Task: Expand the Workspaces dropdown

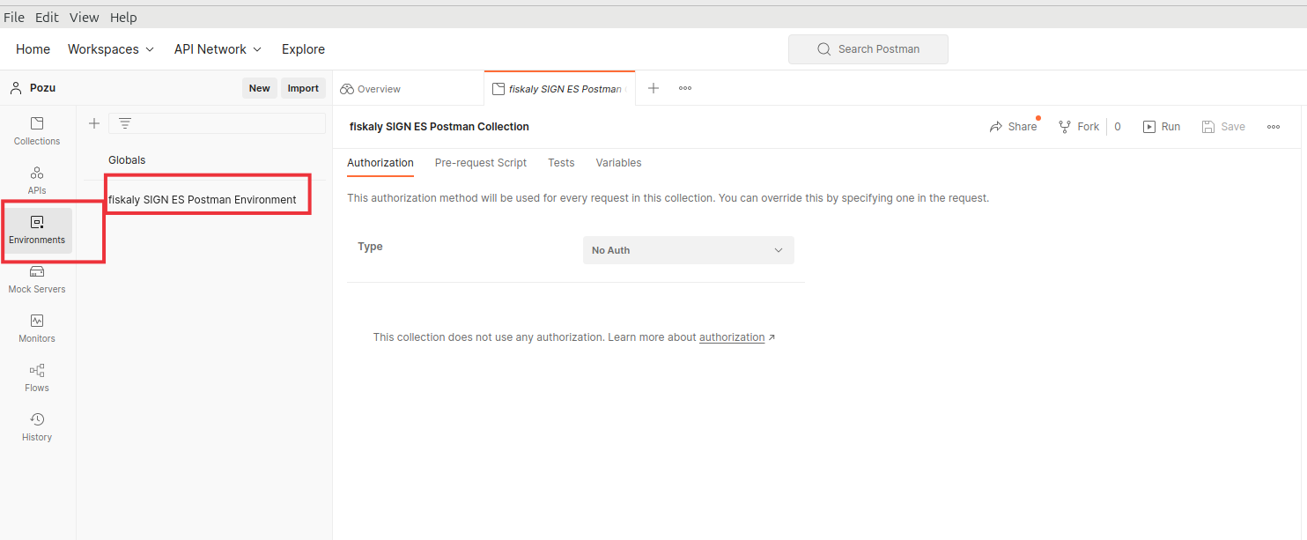Action: [x=111, y=49]
